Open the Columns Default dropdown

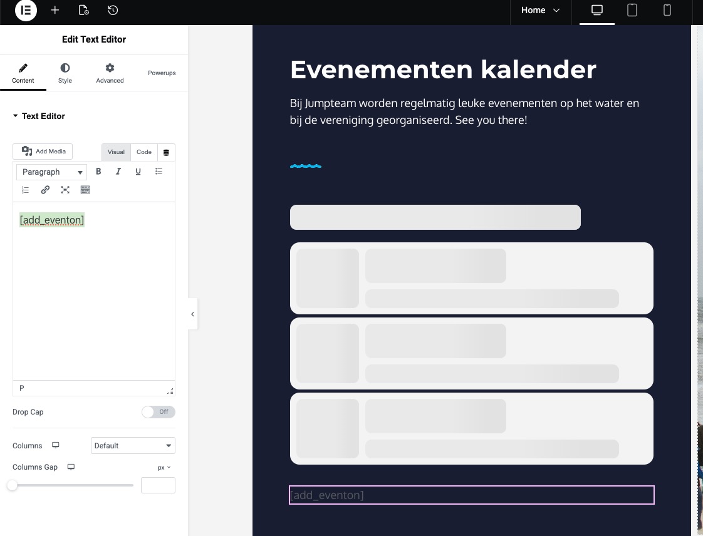(133, 446)
